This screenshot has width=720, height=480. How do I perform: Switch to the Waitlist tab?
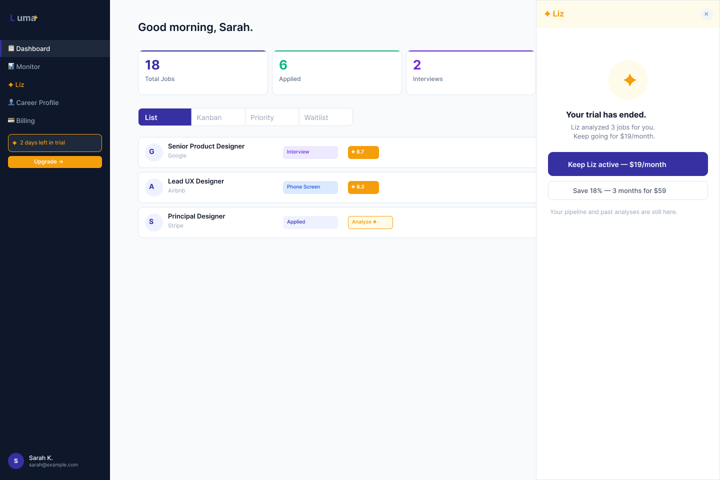pyautogui.click(x=325, y=117)
